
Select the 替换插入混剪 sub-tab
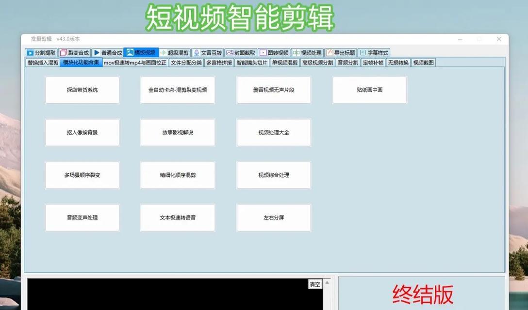click(x=43, y=62)
